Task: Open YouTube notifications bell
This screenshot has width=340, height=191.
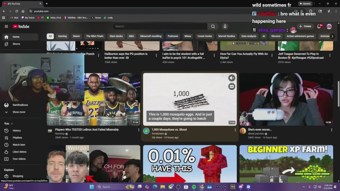Action: pos(319,26)
